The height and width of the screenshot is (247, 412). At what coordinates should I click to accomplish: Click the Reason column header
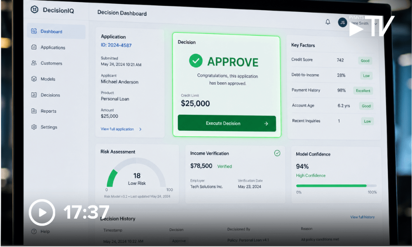(x=307, y=228)
